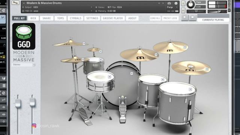Image resolution: width=240 pixels, height=135 pixels.
Task: Open the snare drum piece dropdown
Action: [109, 76]
